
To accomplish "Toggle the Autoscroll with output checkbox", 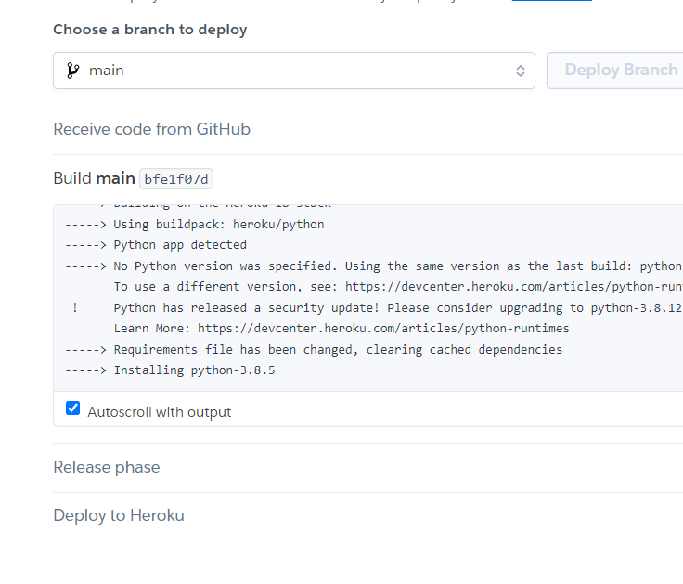I will [72, 409].
